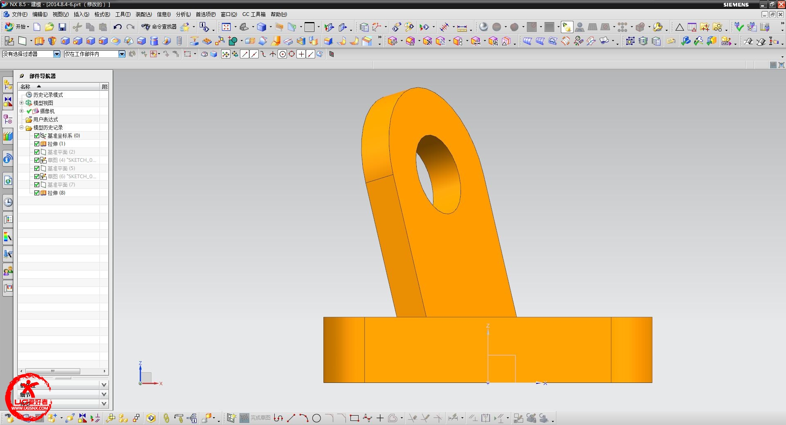The image size is (786, 425).
Task: Click the 完成草图 finish sketch button
Action: tap(255, 418)
